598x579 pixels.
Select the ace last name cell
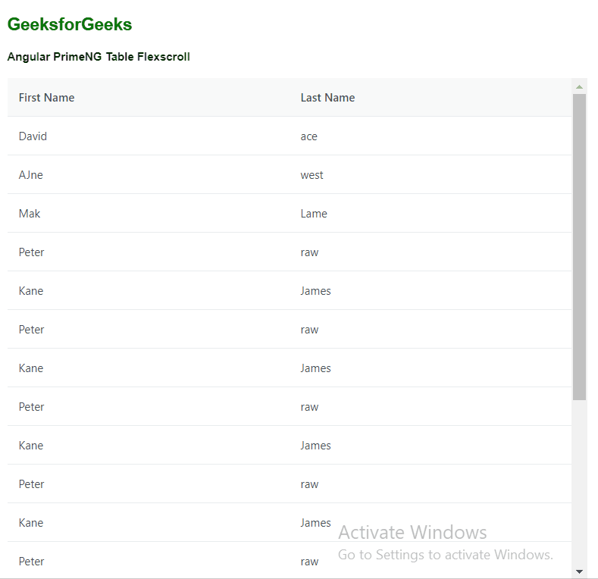[309, 136]
